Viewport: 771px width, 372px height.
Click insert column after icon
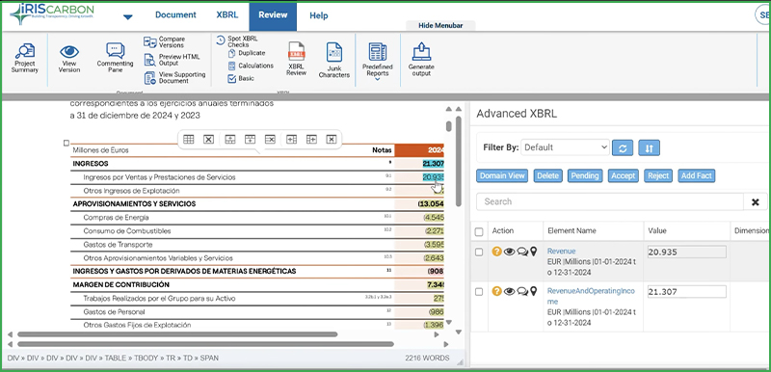[311, 140]
